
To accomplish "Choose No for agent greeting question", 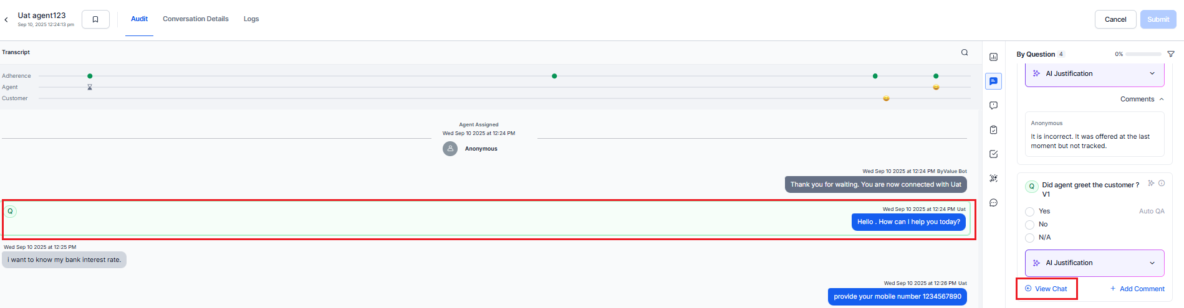I will click(1030, 225).
